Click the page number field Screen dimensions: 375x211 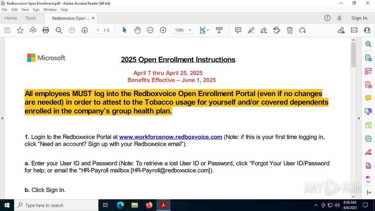(98, 30)
